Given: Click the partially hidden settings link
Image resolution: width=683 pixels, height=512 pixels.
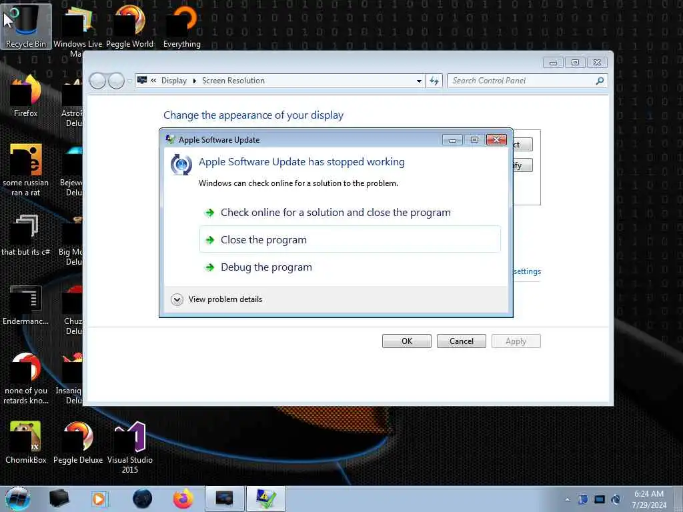Looking at the screenshot, I should tap(527, 271).
